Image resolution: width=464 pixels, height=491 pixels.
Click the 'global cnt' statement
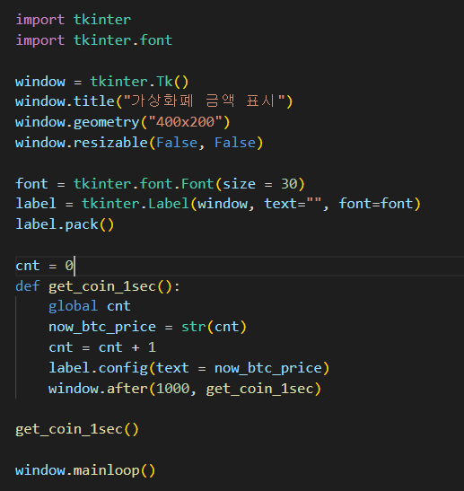point(90,306)
